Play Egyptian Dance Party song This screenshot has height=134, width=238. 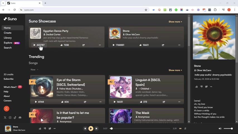pos(39,45)
